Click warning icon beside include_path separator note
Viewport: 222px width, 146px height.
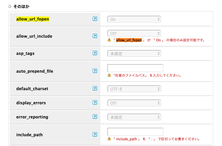click(109, 139)
